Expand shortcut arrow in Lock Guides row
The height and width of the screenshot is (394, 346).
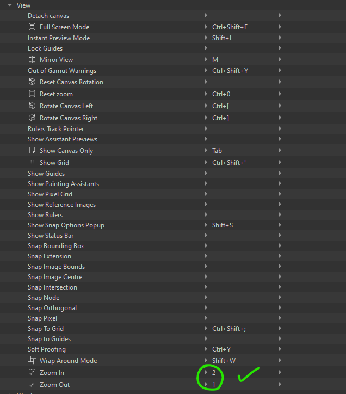click(206, 48)
